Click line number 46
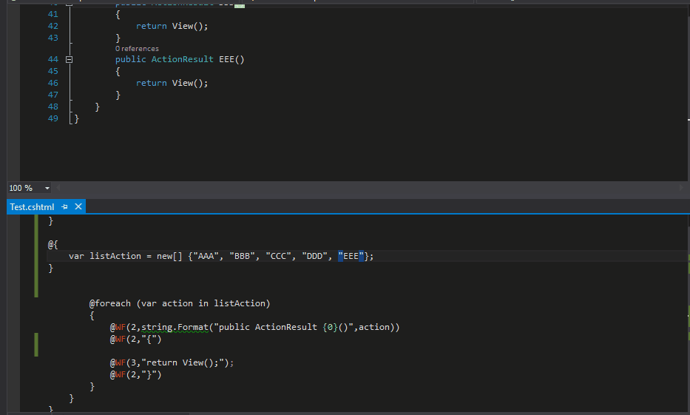690x415 pixels. tap(53, 83)
